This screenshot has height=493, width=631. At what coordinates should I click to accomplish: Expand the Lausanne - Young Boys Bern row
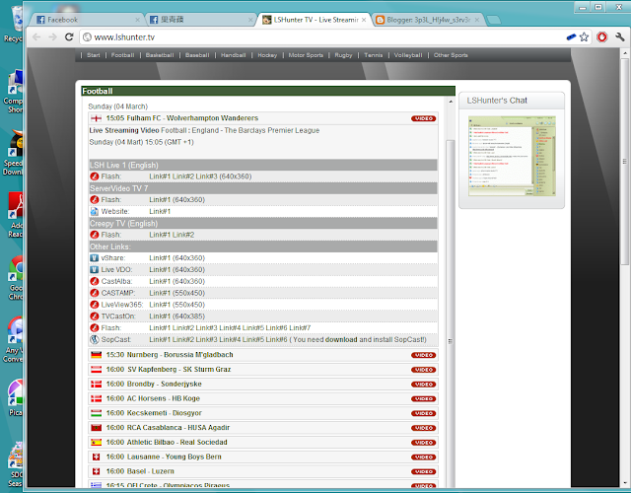[263, 457]
